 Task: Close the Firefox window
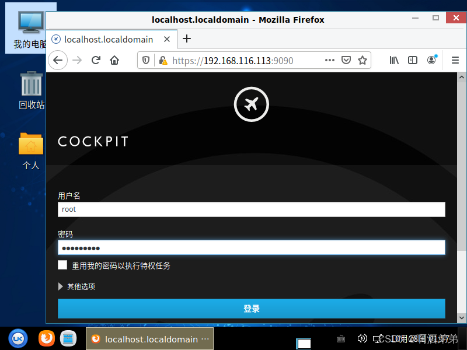coord(456,18)
